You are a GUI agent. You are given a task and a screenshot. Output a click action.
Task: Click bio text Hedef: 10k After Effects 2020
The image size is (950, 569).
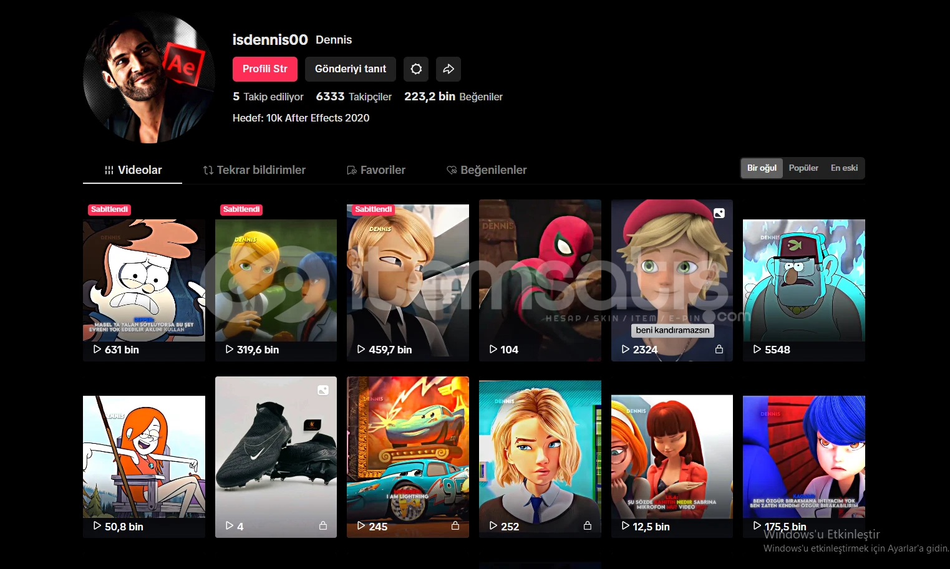coord(301,118)
